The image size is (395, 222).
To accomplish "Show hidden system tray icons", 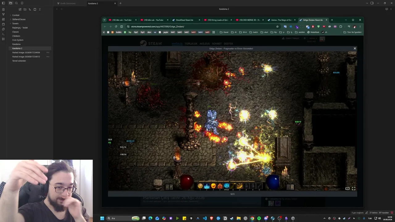I will click(x=324, y=218).
